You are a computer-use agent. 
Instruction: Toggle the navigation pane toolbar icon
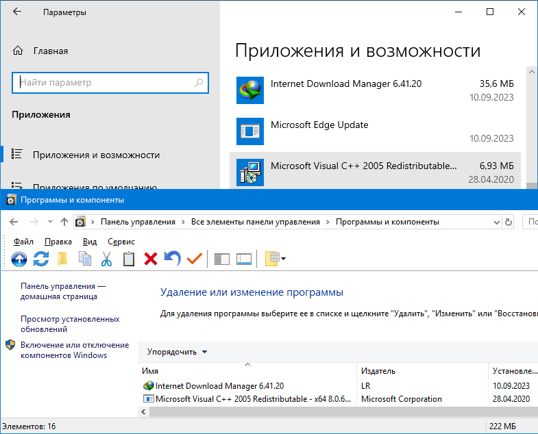(221, 259)
